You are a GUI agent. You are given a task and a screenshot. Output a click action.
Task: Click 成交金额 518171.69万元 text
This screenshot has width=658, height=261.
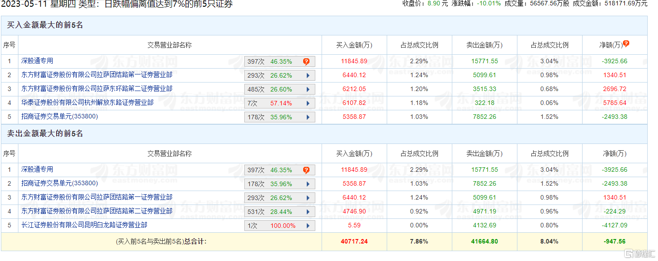610,3
